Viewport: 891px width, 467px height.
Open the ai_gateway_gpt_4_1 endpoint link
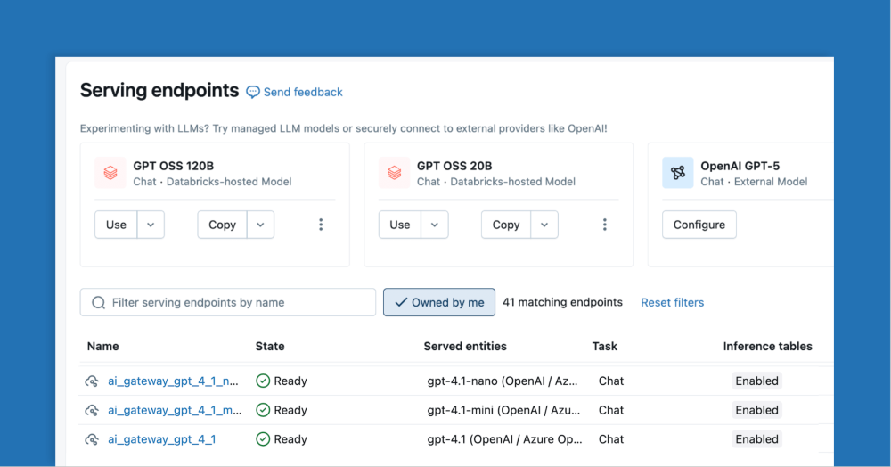pyautogui.click(x=161, y=439)
